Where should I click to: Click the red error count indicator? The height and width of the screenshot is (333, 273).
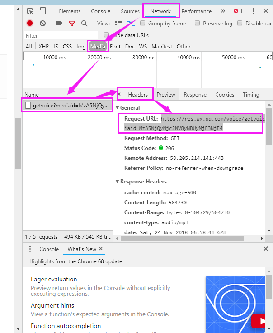pyautogui.click(x=238, y=11)
